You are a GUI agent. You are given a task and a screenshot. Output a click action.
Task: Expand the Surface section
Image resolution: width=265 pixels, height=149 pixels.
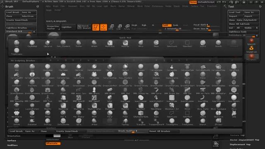(x=12, y=141)
